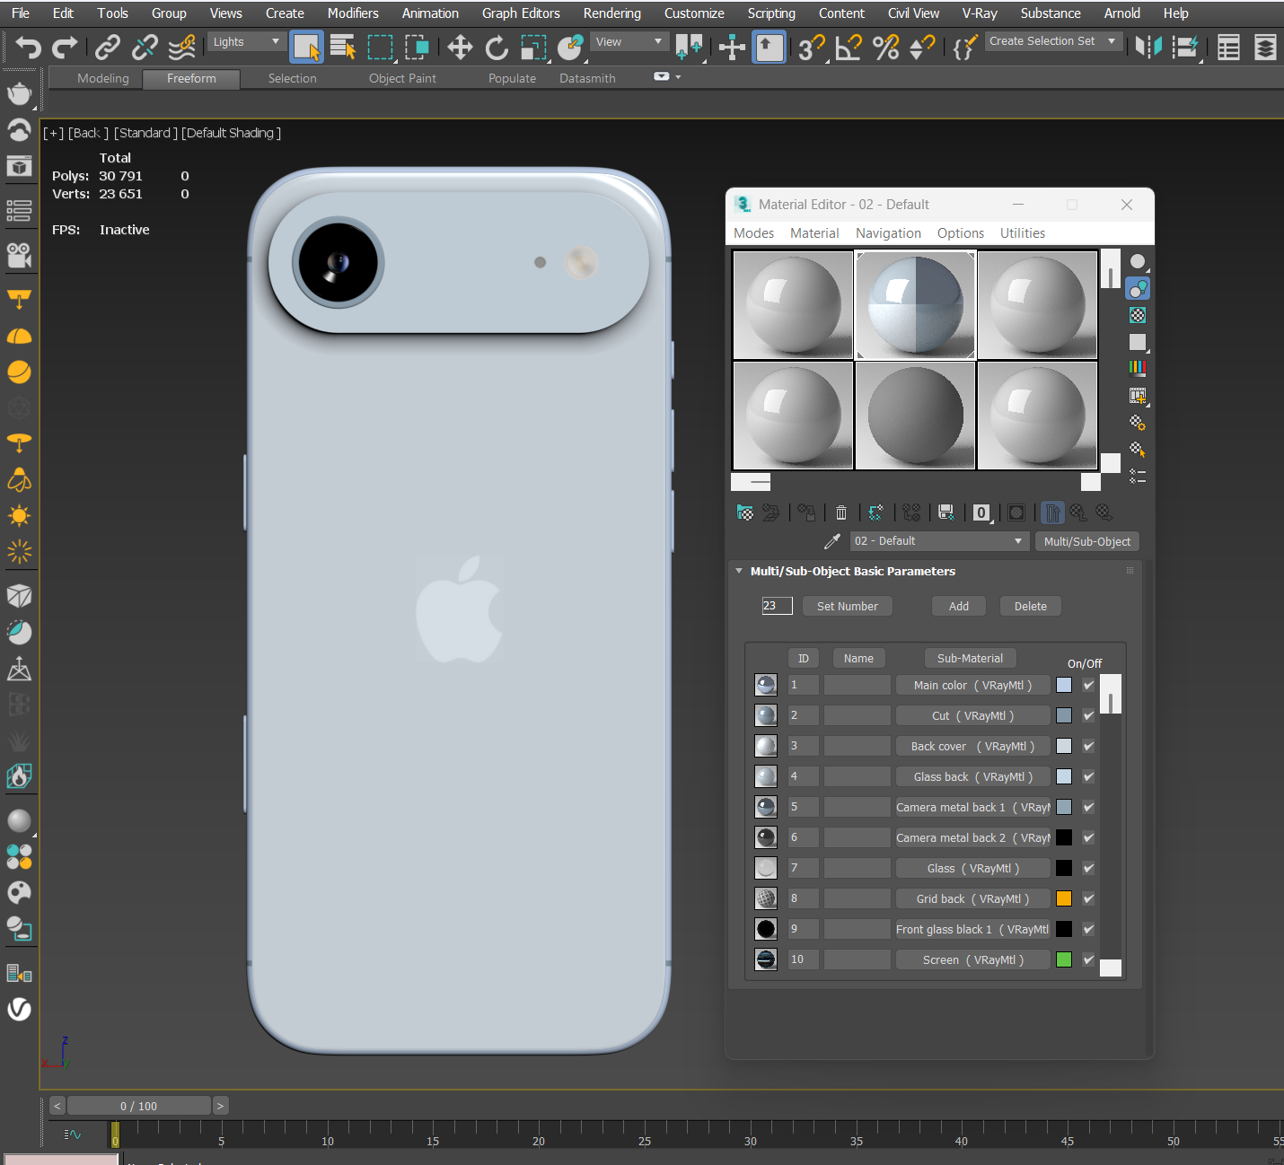The image size is (1284, 1165).
Task: Select the Move transform tool
Action: [x=460, y=47]
